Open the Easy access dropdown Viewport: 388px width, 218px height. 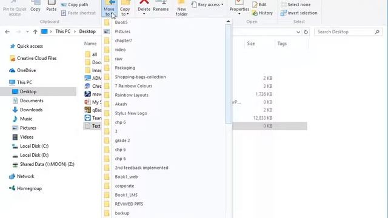pos(207,4)
